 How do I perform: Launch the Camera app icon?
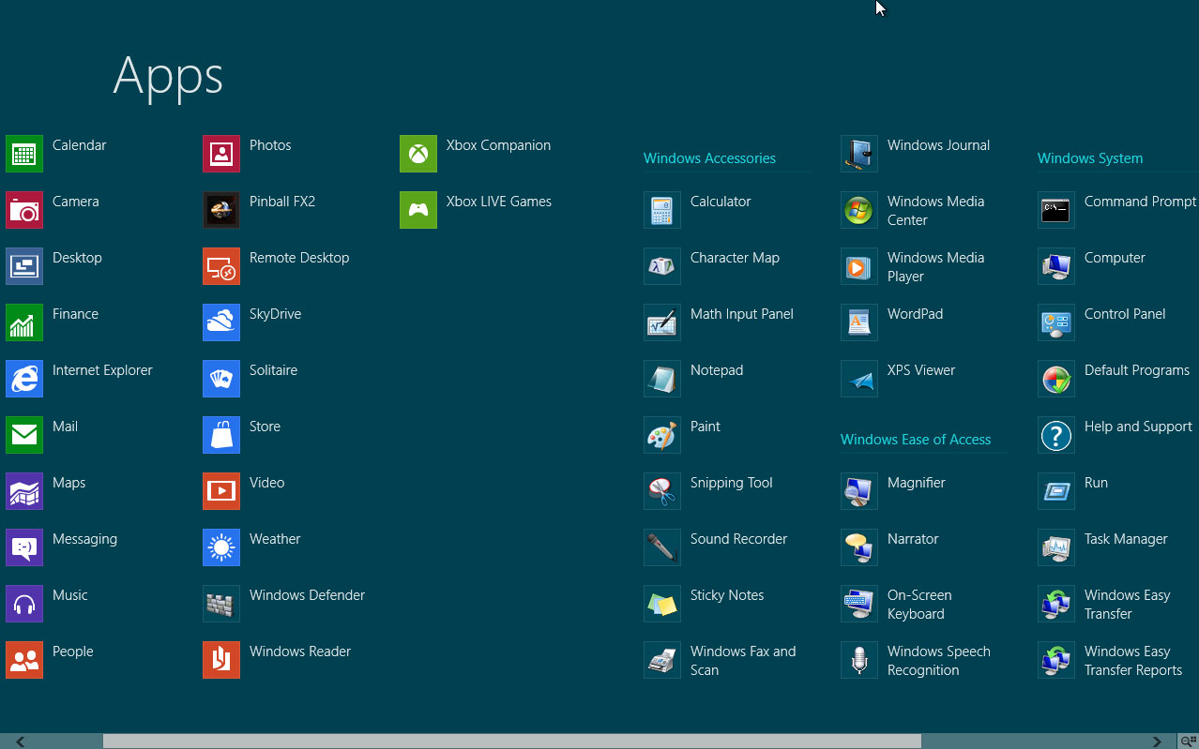(24, 210)
